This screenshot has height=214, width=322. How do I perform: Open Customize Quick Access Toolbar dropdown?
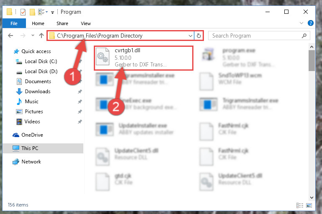tap(53, 13)
